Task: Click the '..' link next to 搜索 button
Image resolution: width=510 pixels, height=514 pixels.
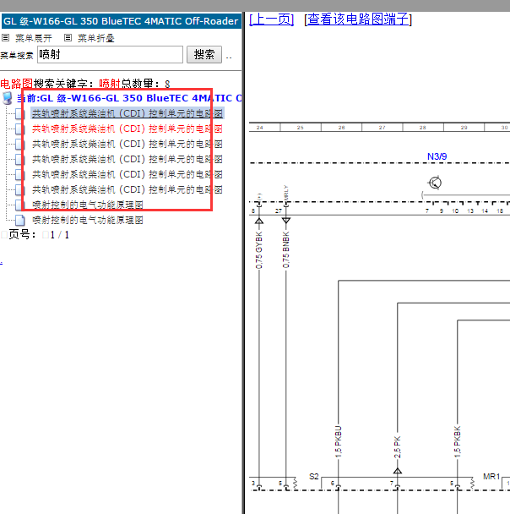Action: pos(229,57)
